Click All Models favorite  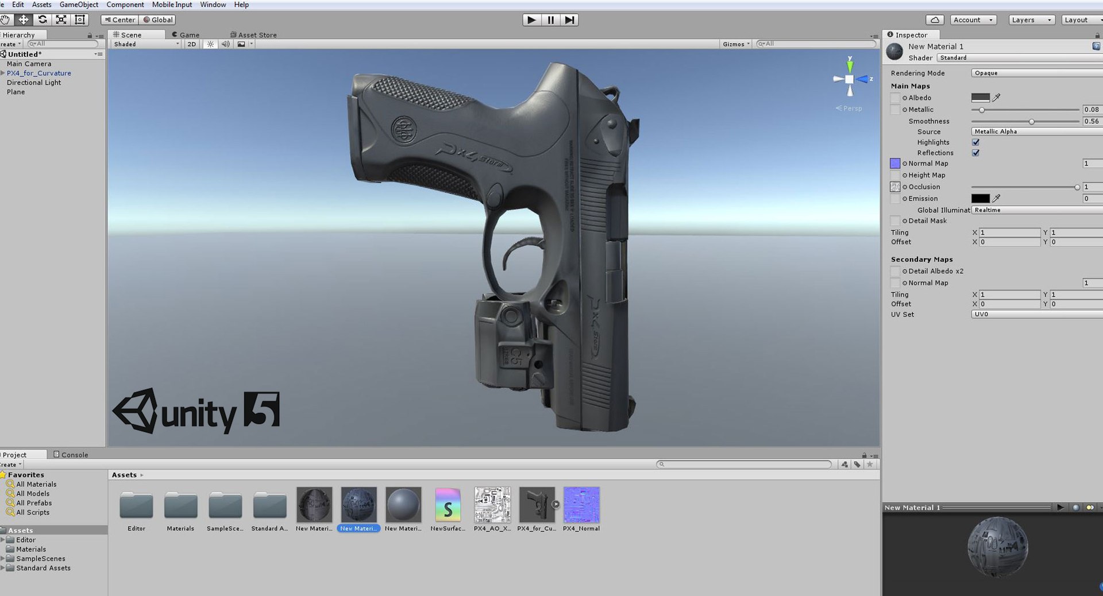tap(33, 493)
